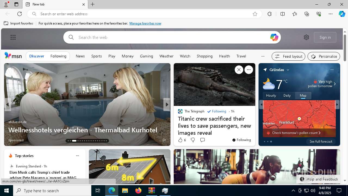Image resolution: width=348 pixels, height=196 pixels.
Task: Open the Sports section
Action: click(97, 56)
